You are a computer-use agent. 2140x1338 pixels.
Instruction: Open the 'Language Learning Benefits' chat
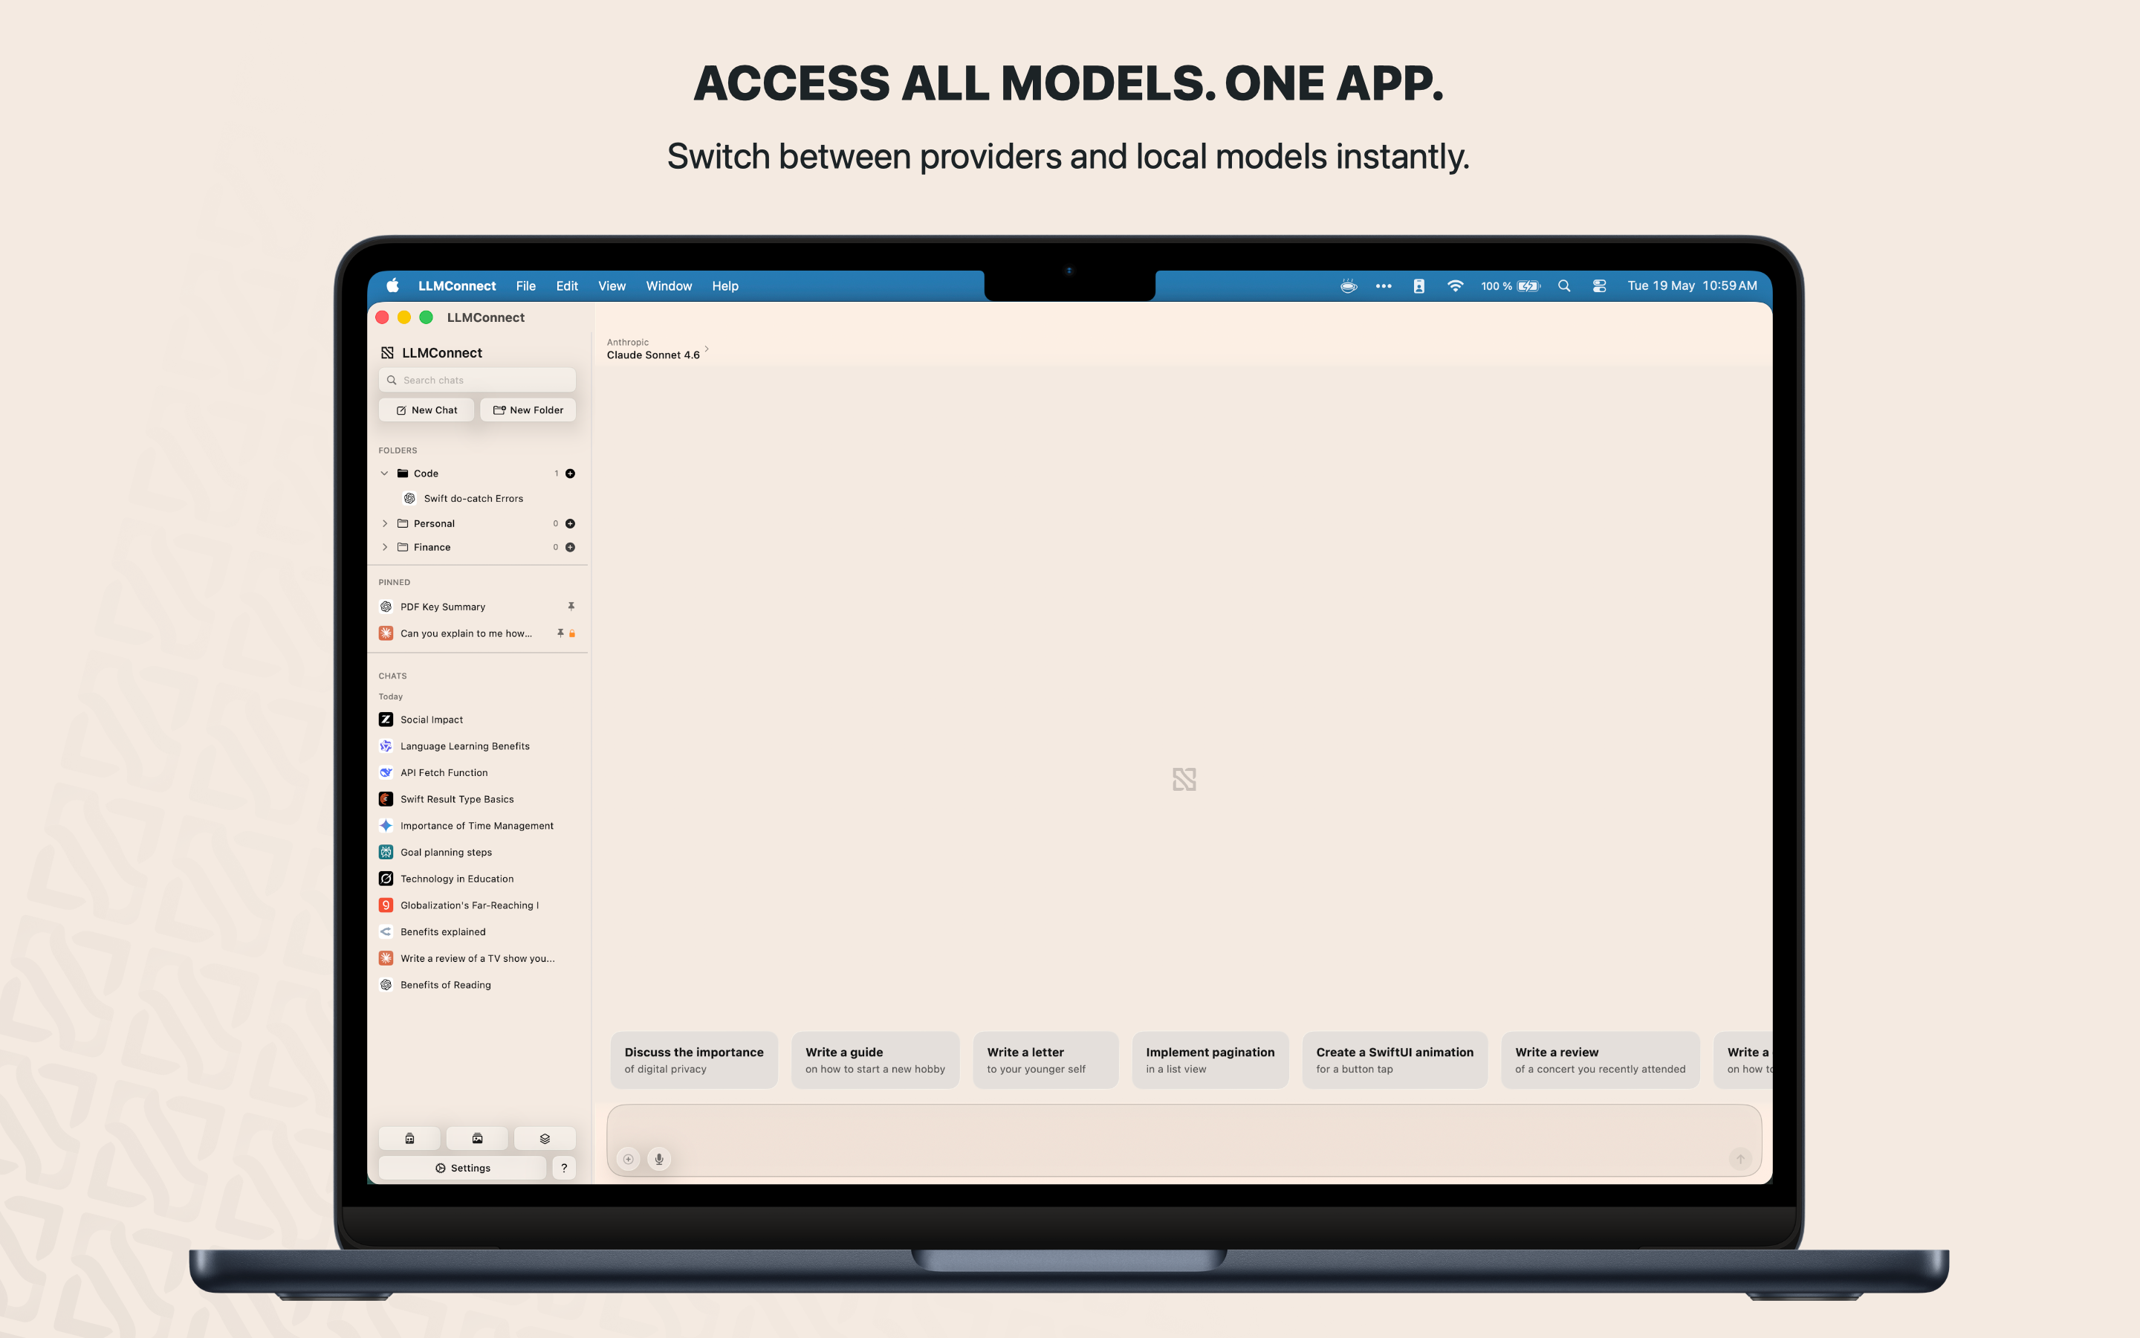coord(478,746)
